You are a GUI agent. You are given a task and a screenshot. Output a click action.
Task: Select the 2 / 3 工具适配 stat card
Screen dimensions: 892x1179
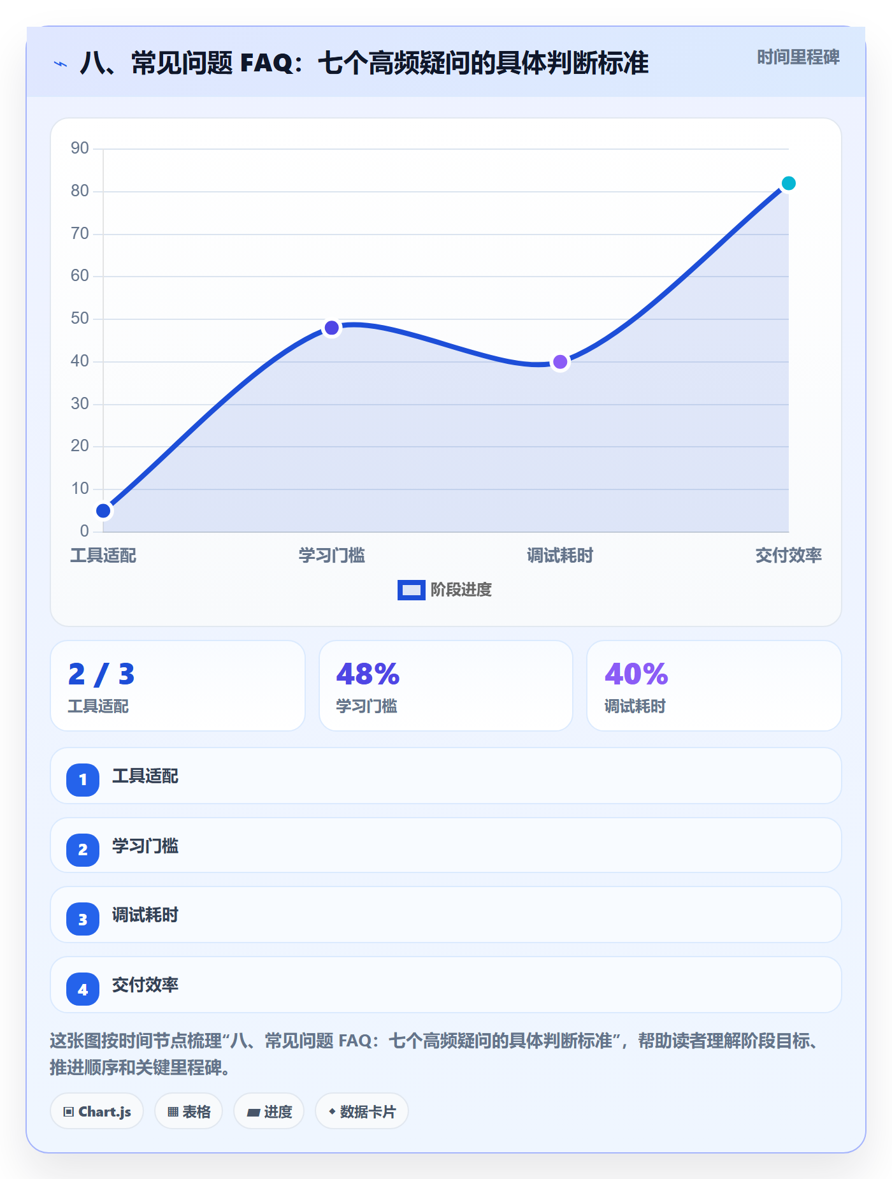pyautogui.click(x=178, y=686)
